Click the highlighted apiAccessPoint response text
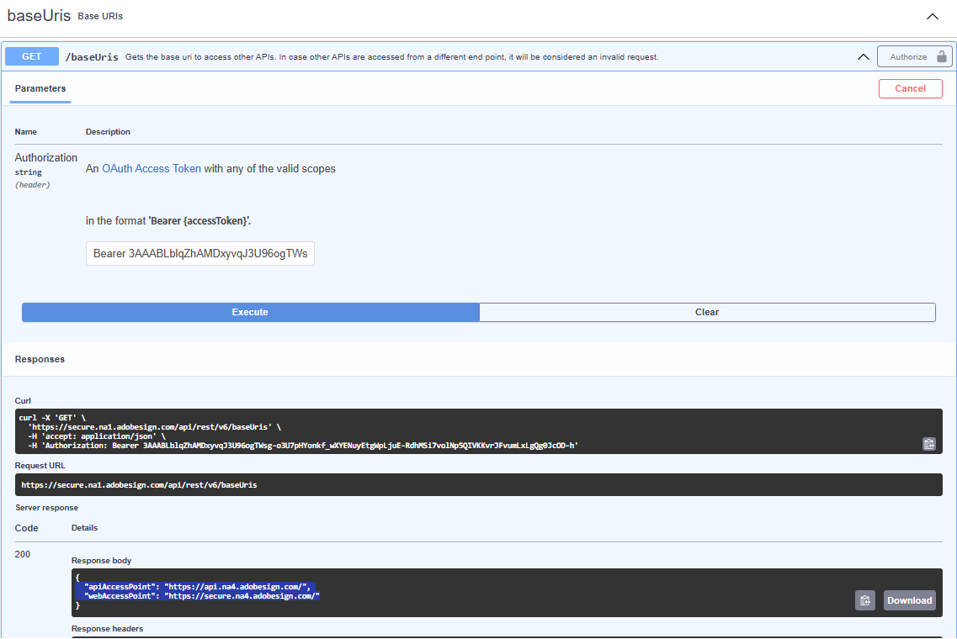 194,589
